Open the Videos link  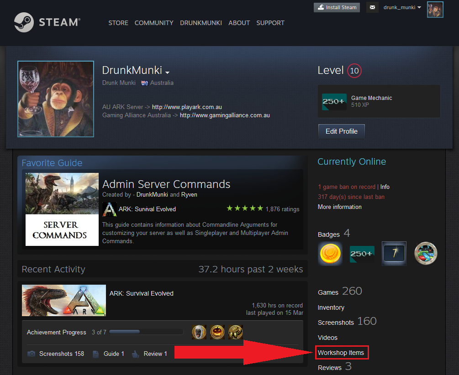click(x=327, y=338)
